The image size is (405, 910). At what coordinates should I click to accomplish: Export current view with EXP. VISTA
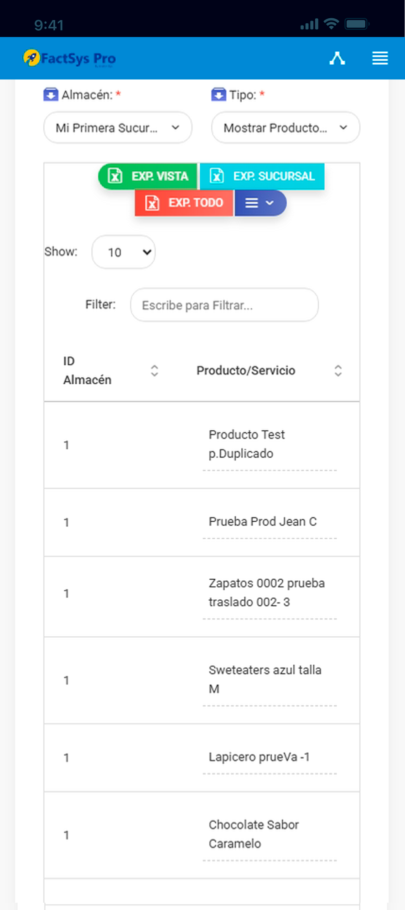tap(148, 176)
